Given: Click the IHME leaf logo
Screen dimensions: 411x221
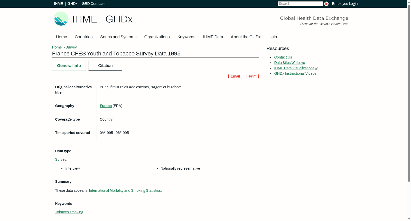Looking at the screenshot, I should 61,19.
